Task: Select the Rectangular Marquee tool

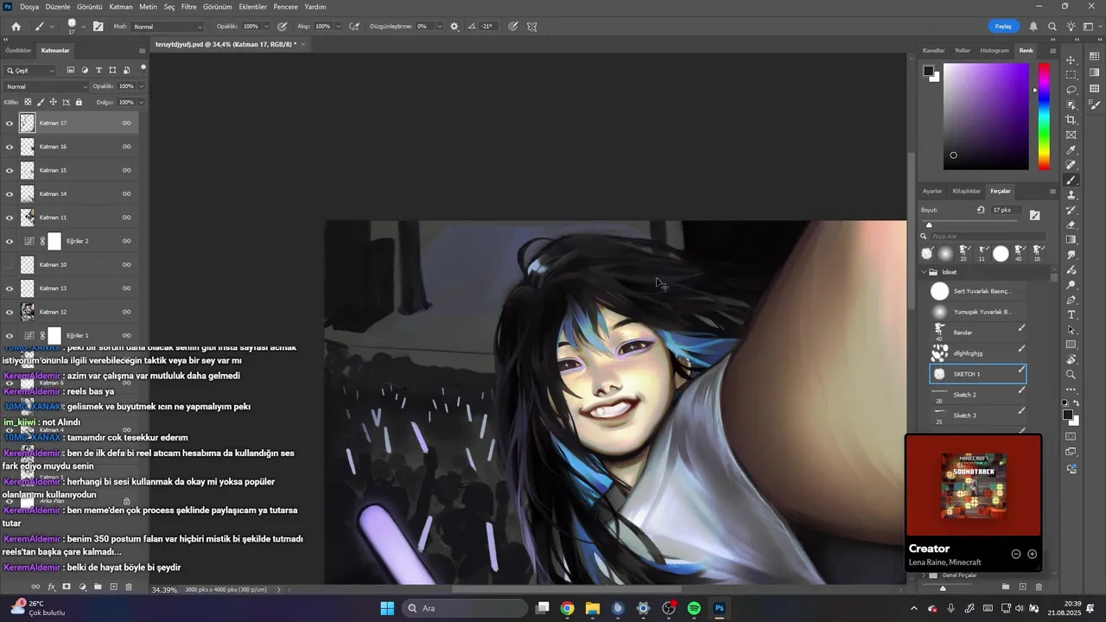Action: coord(1071,74)
